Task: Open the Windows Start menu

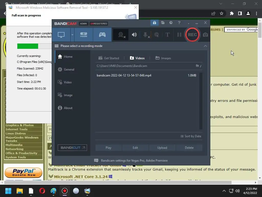Action: (8, 191)
